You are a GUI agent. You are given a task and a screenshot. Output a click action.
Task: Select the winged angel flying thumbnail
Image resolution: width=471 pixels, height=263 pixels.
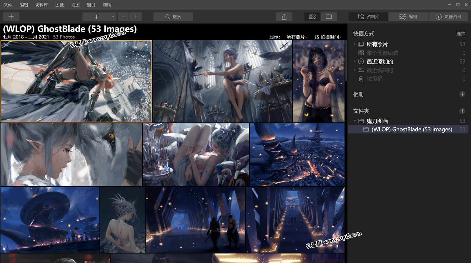point(76,81)
